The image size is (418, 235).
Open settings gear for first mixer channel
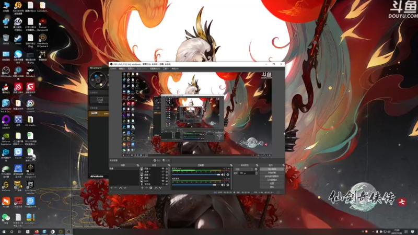click(228, 175)
